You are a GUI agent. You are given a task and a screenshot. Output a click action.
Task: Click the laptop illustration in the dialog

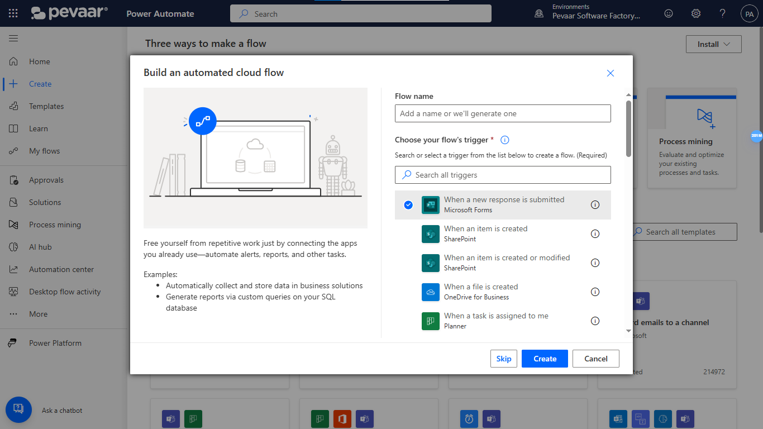click(256, 158)
